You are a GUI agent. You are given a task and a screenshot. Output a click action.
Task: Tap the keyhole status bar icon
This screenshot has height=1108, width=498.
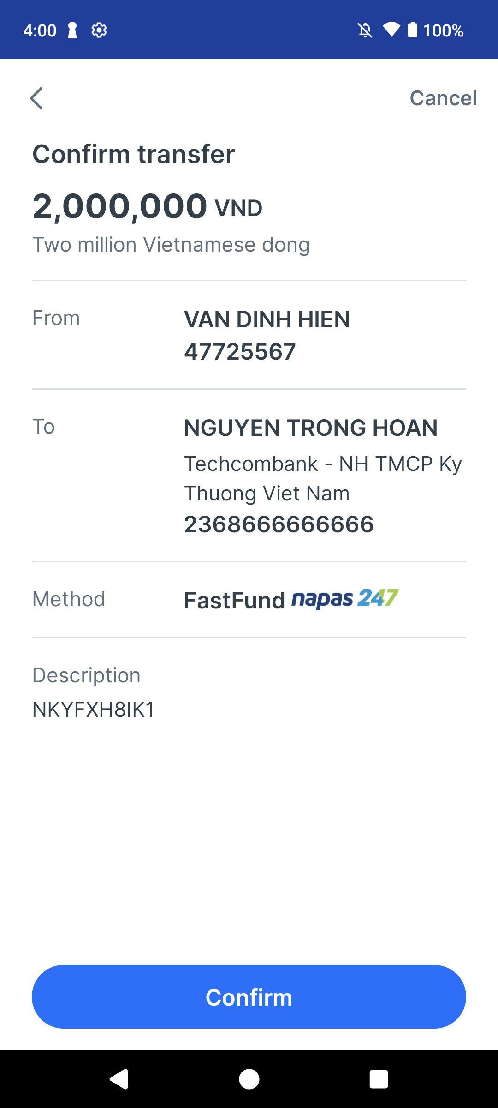(72, 30)
